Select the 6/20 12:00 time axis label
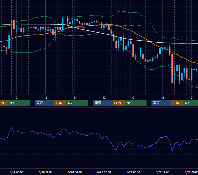198x175 pixels. (x=104, y=172)
